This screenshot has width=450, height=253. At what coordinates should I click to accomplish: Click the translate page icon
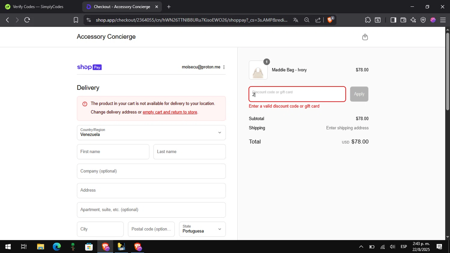click(295, 20)
